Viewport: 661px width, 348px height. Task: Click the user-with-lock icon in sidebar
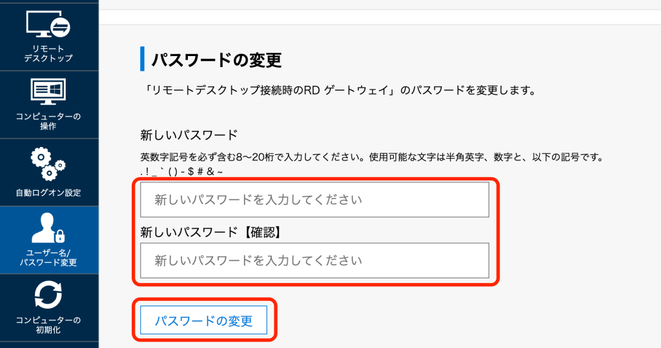48,227
